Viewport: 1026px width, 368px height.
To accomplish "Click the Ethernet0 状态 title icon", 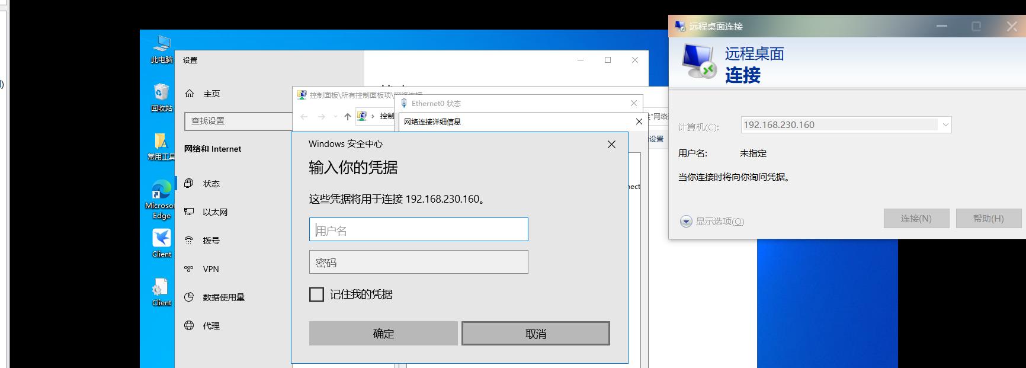I will tap(405, 103).
